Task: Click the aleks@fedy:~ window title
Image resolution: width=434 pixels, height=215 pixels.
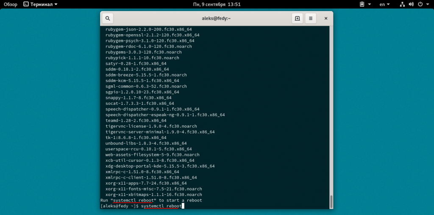Action: 217,19
